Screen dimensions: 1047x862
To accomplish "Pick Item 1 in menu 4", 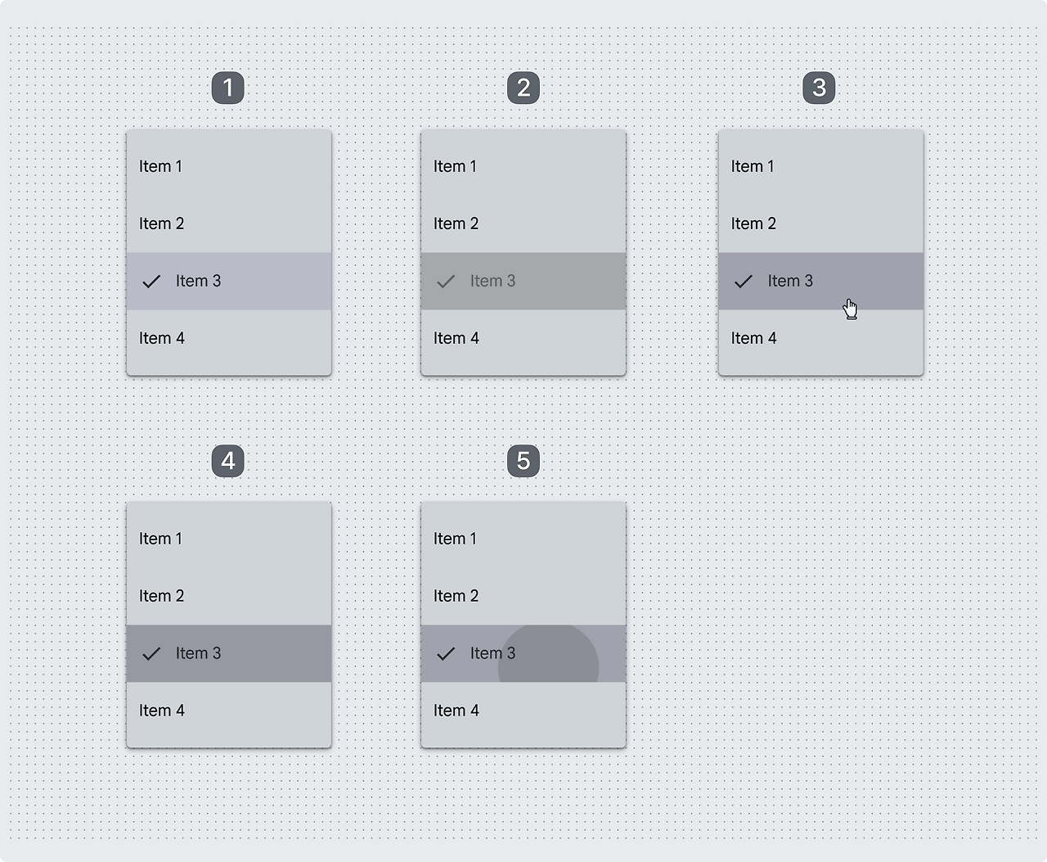I will [x=229, y=539].
